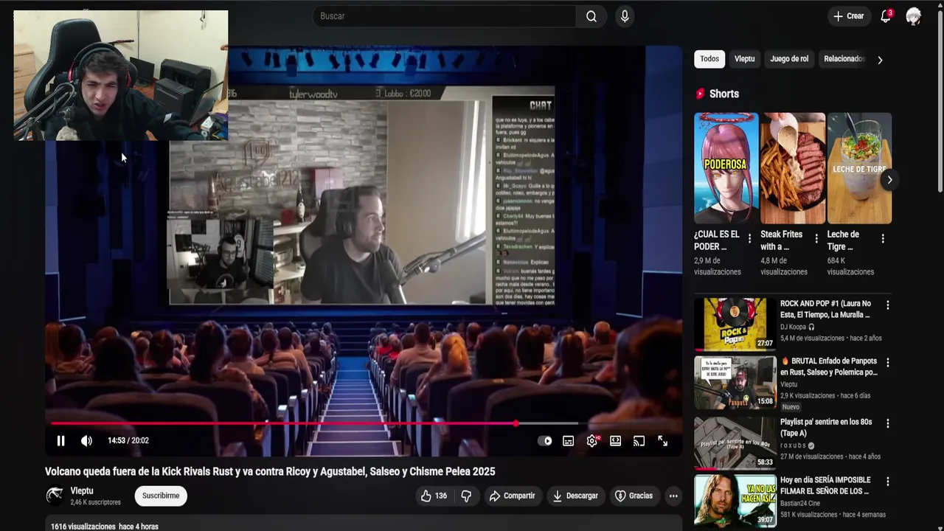Viewport: 944px width, 531px height.
Task: Click the progress bar scrubber dot
Action: click(x=516, y=423)
